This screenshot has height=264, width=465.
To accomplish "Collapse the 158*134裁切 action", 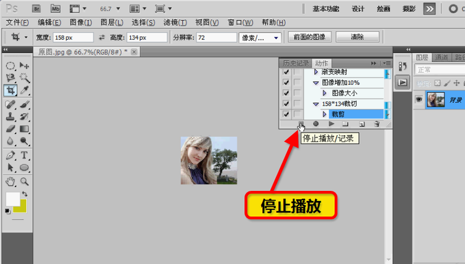I will coord(316,103).
